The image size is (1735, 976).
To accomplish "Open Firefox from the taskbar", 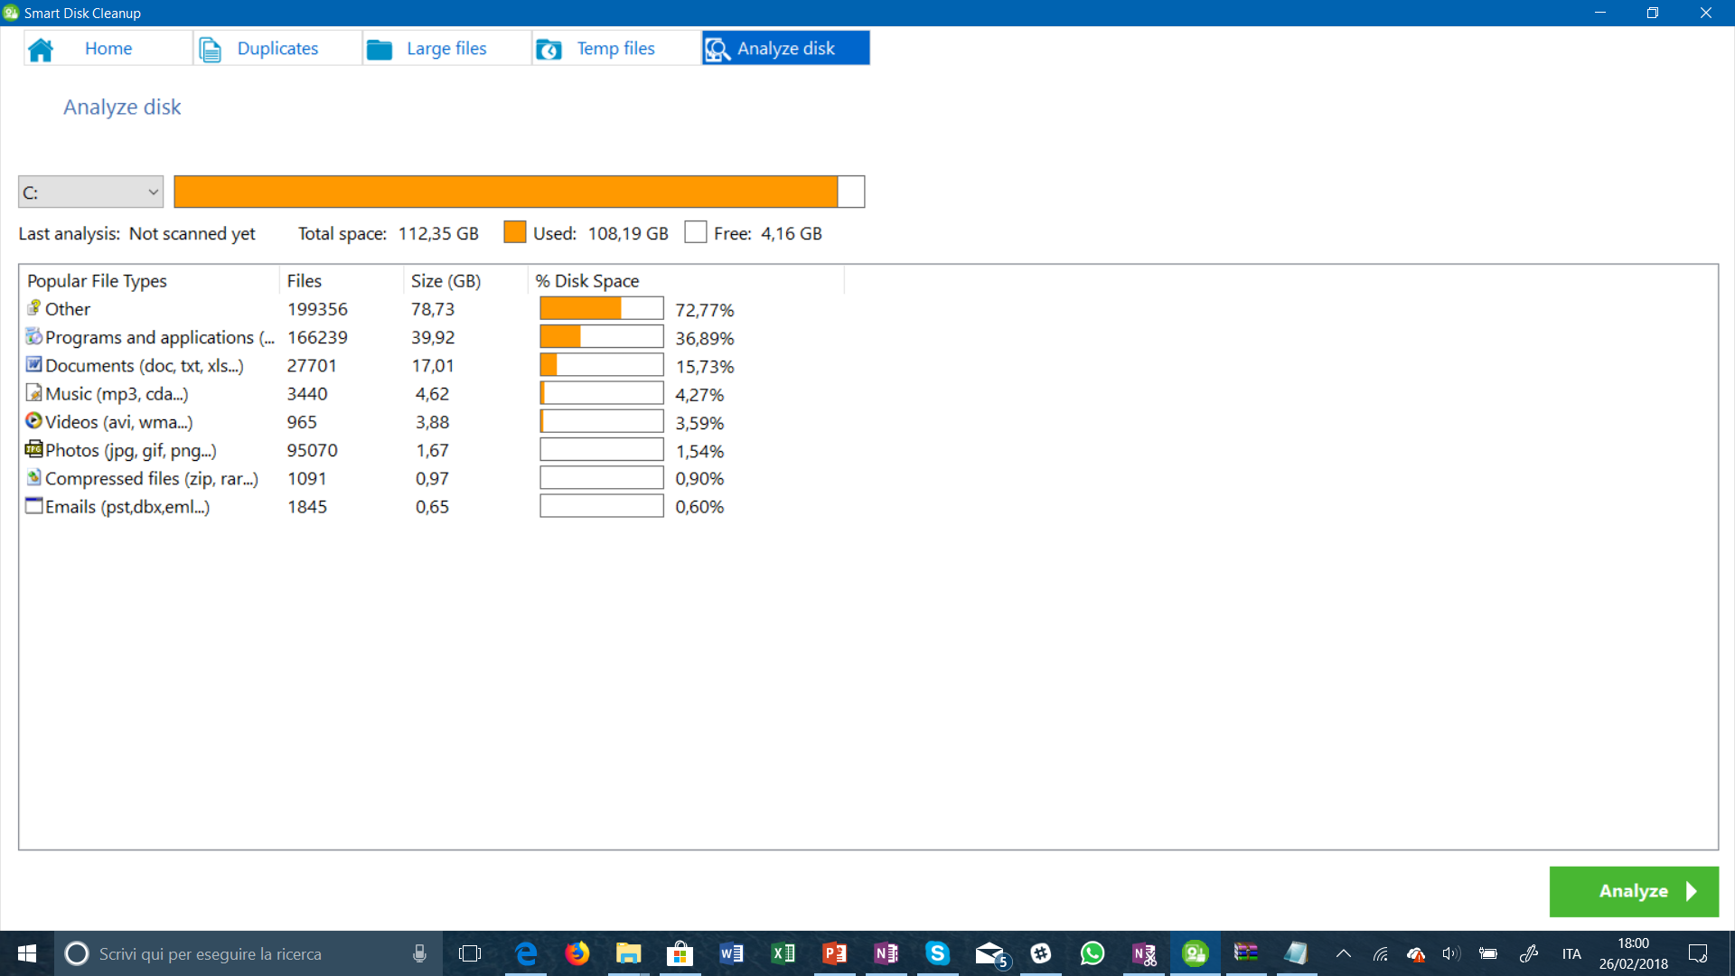I will pos(577,953).
